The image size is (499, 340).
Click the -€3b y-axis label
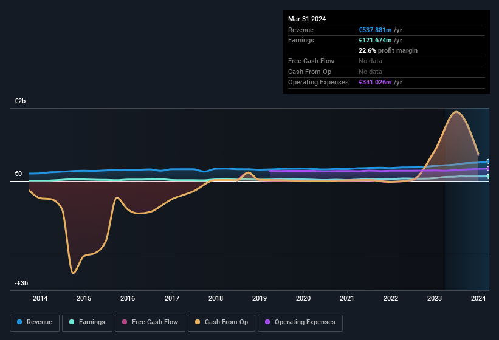(21, 283)
